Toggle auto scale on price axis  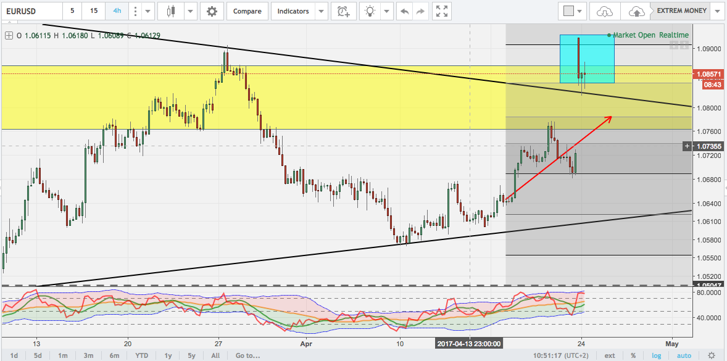click(684, 355)
